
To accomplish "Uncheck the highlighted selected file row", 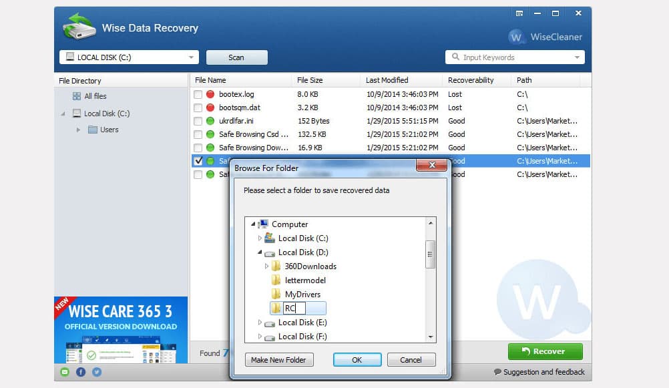I will pos(198,161).
